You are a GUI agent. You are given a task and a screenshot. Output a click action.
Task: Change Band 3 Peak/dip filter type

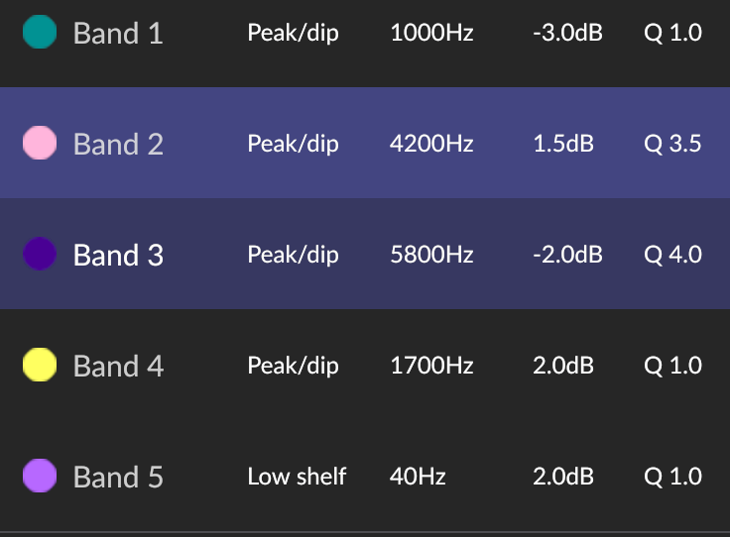pos(293,255)
